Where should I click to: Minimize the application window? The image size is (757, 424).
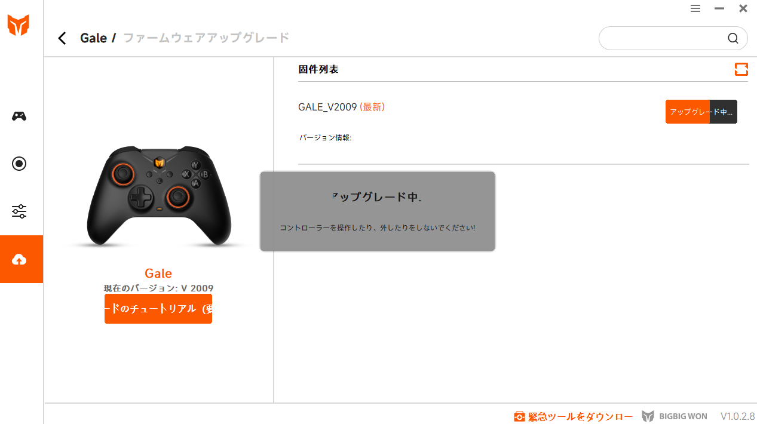tap(719, 8)
